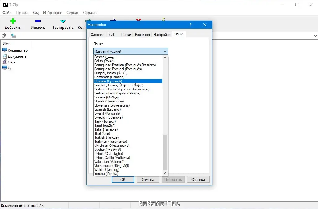Open the Избранное menu
The height and width of the screenshot is (209, 318).
[52, 13]
